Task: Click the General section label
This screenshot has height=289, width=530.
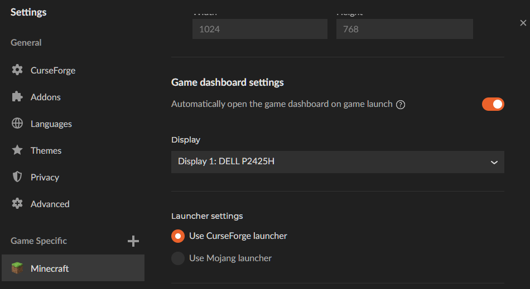Action: [x=26, y=42]
